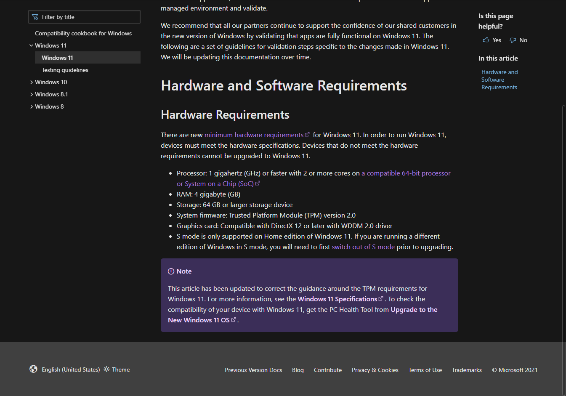566x396 pixels.
Task: Vote No for page helpful
Action: 518,40
